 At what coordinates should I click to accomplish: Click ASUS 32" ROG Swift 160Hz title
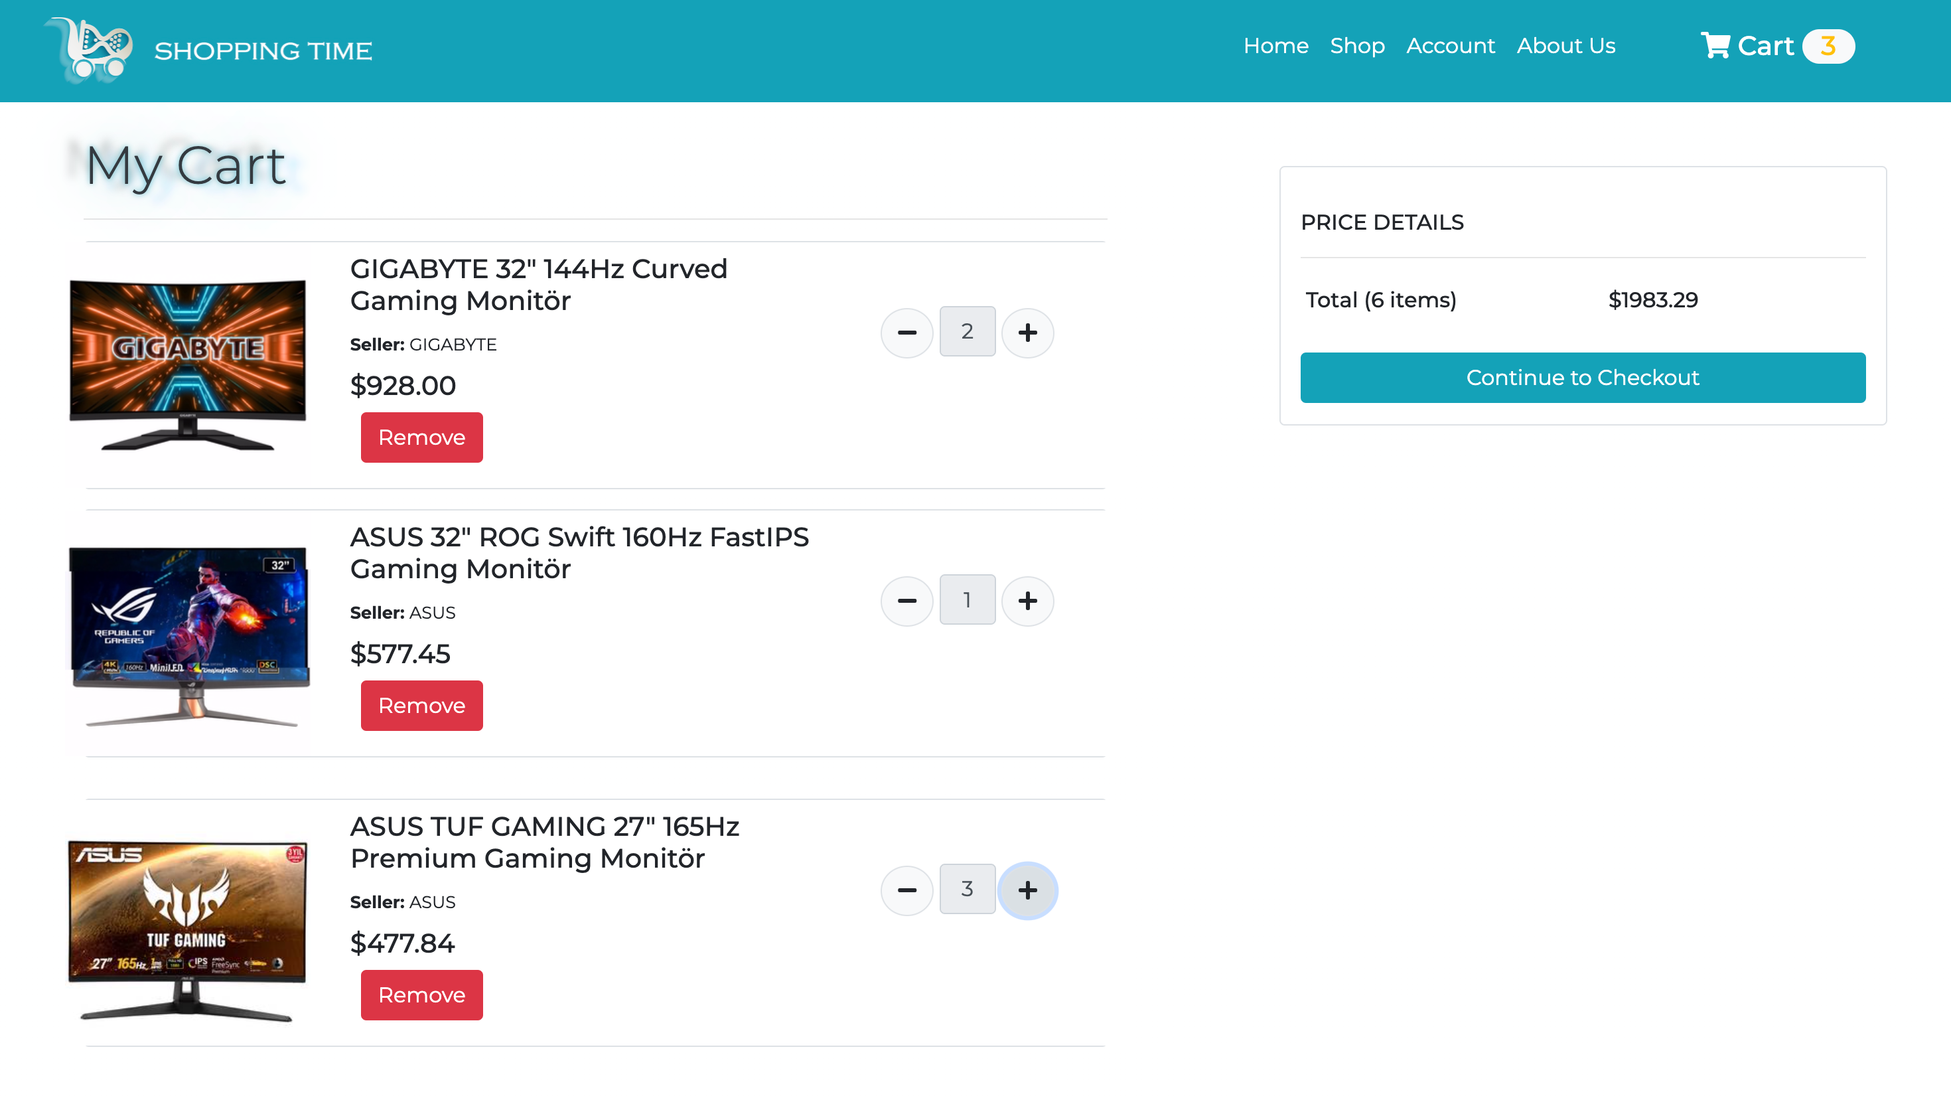click(579, 553)
